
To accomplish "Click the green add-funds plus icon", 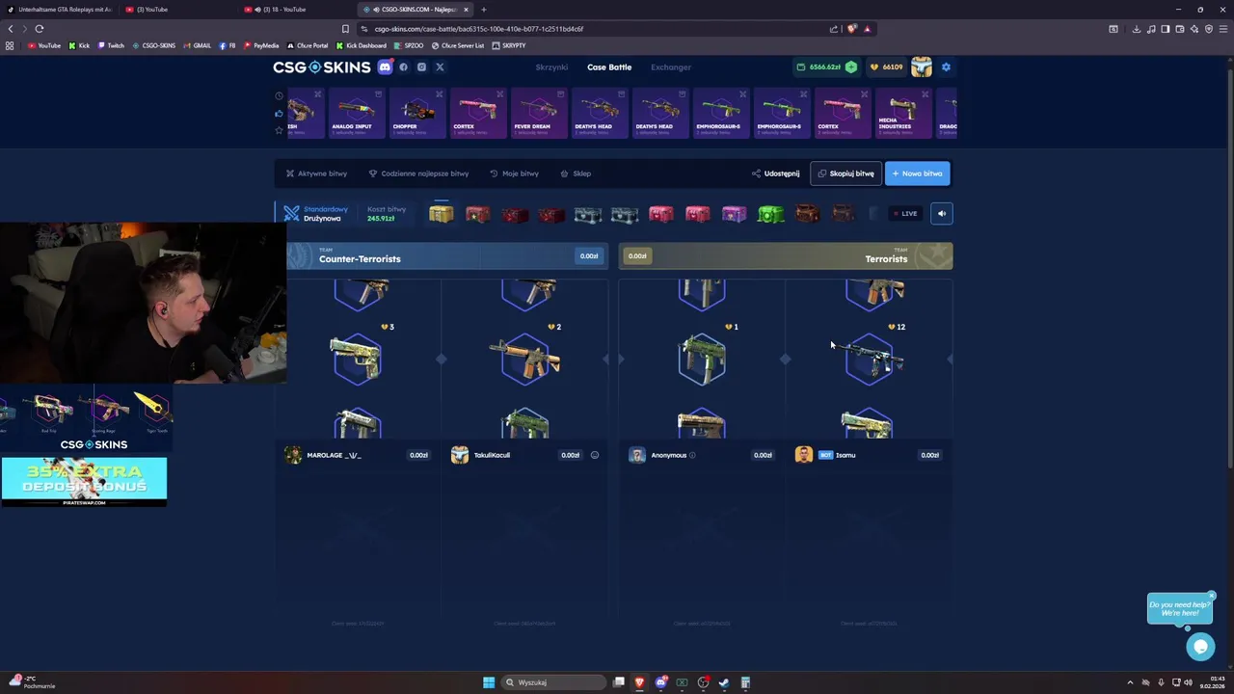I will [x=851, y=67].
